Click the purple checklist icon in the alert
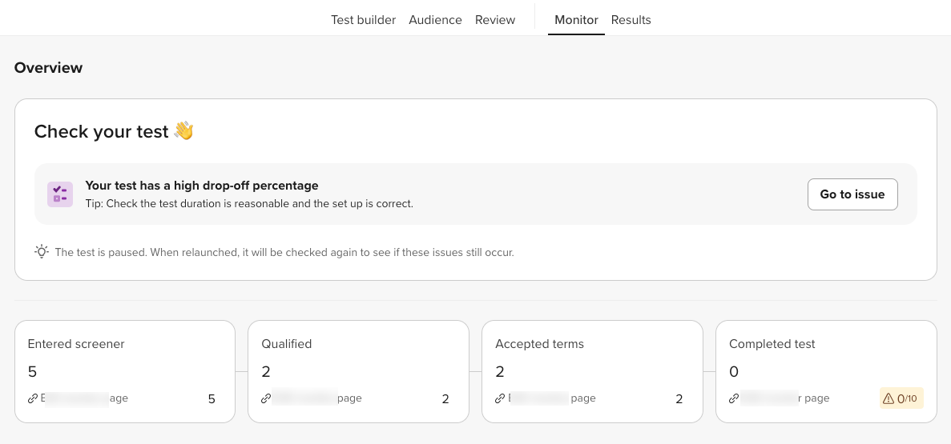Image resolution: width=951 pixels, height=444 pixels. coord(60,194)
